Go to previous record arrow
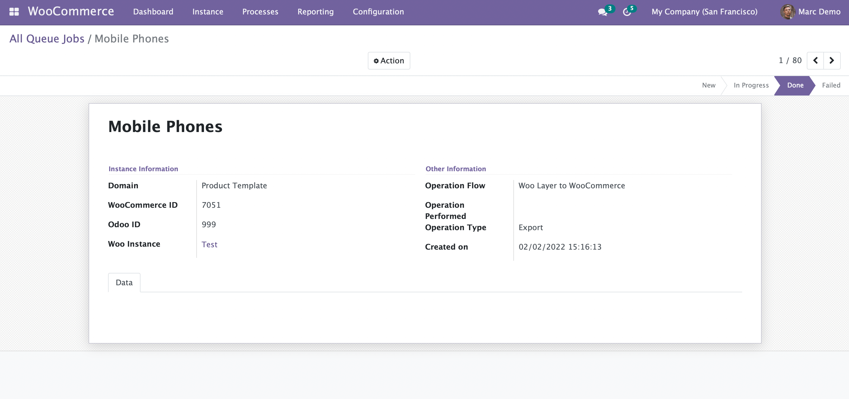 (x=815, y=60)
